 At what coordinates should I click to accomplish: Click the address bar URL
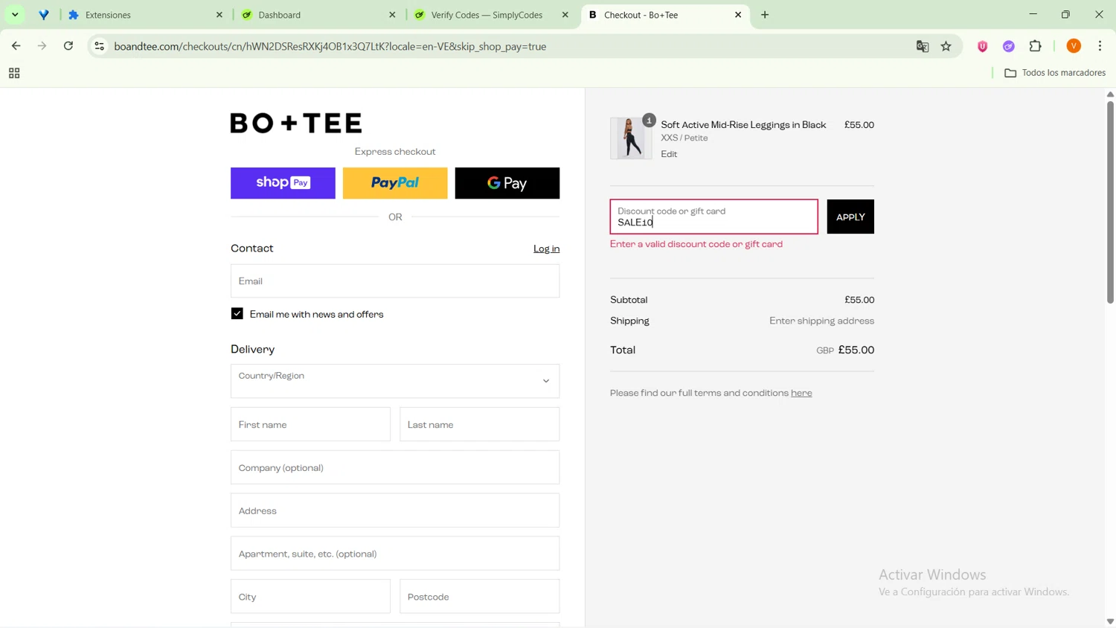point(330,46)
